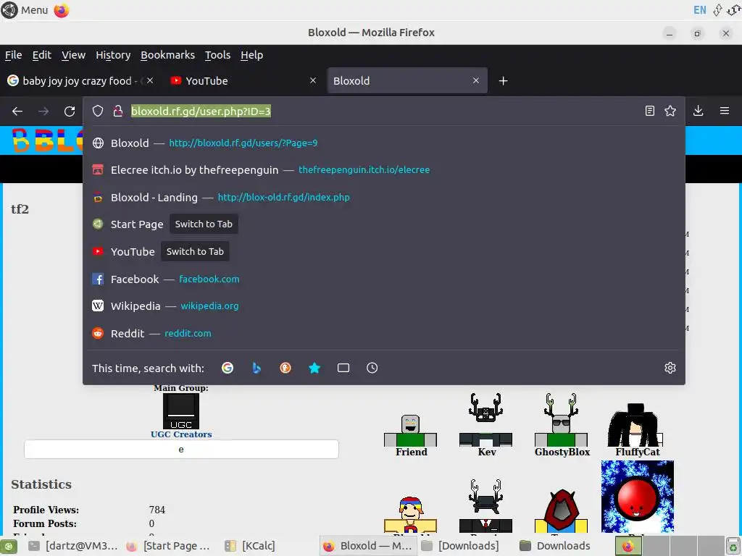The width and height of the screenshot is (742, 556).
Task: Click the address bar URL field
Action: tap(383, 111)
